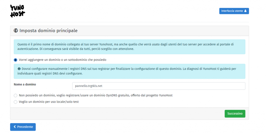266x133 pixels.
Task: Select the local/test-only domain radio button
Action: coord(16,102)
